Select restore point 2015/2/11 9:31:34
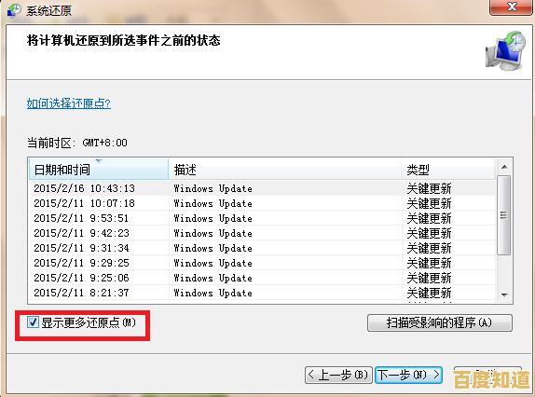This screenshot has height=397, width=535. tap(262, 248)
